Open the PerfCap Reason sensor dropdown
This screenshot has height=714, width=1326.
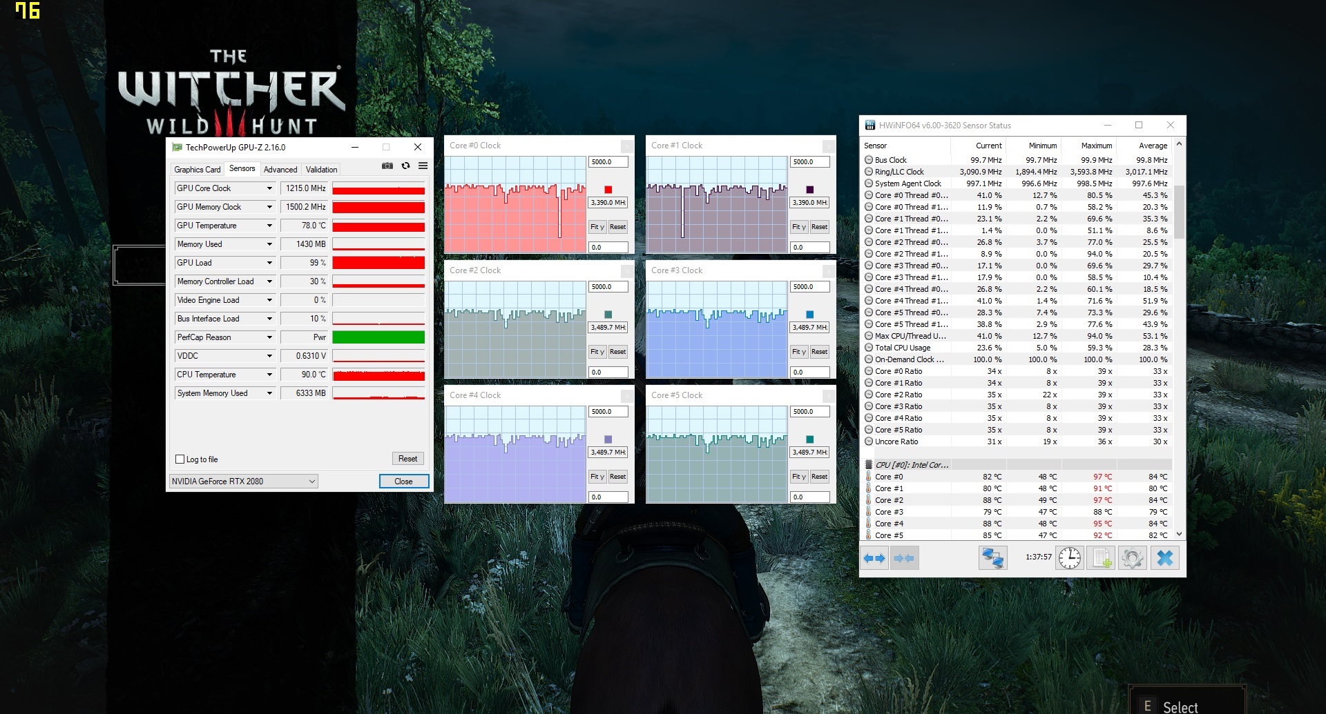pyautogui.click(x=269, y=337)
